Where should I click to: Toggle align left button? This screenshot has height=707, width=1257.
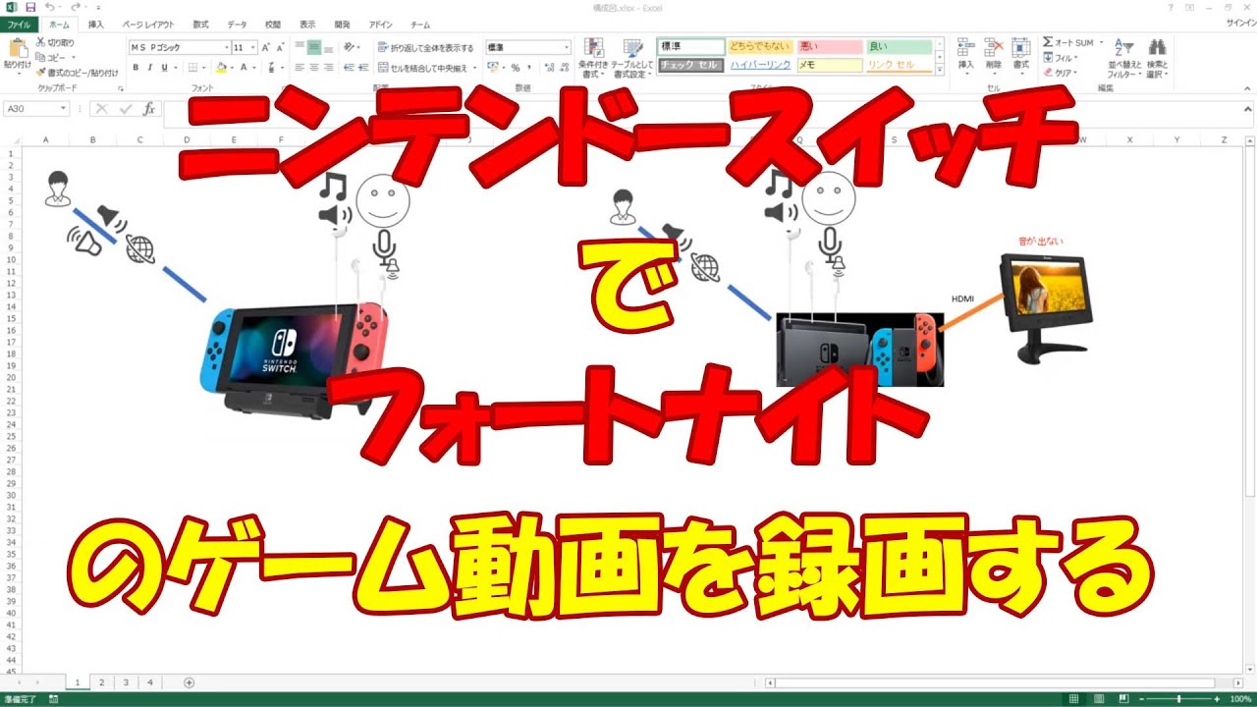coord(300,68)
